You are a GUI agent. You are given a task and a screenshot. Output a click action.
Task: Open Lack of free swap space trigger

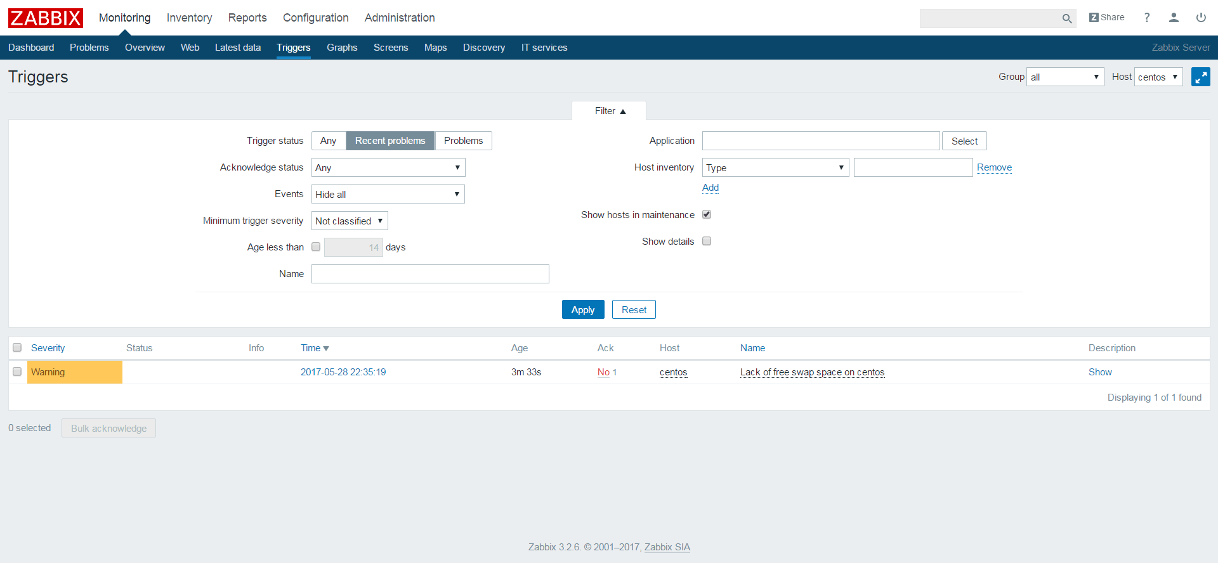click(x=812, y=372)
